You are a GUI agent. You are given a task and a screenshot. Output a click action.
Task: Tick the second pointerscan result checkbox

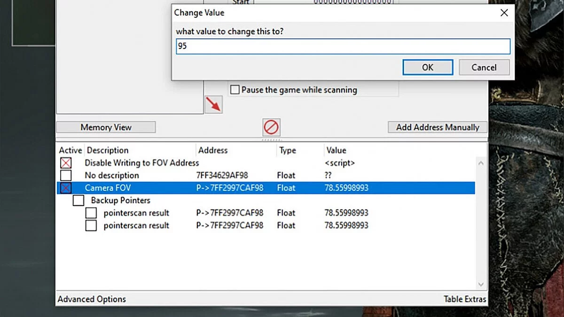91,225
